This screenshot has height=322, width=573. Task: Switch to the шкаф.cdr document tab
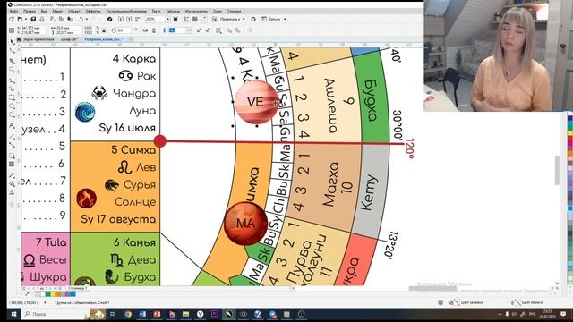(69, 39)
